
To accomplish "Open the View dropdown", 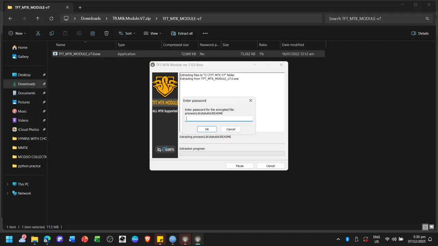I will 153,33.
